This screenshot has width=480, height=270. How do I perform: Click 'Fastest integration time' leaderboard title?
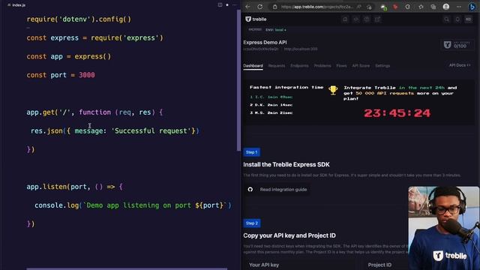coord(286,88)
